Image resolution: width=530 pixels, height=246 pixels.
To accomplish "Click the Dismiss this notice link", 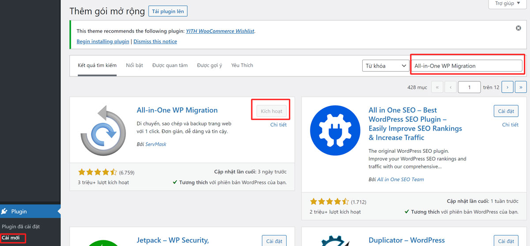I will click(155, 42).
